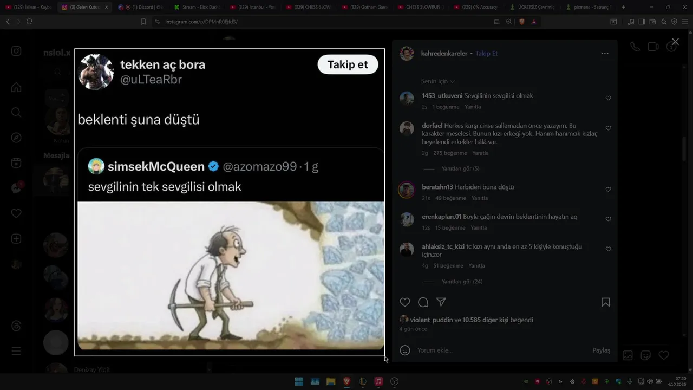The image size is (693, 390).
Task: Click the 'Yorum ekle...' comment field
Action: coord(498,350)
